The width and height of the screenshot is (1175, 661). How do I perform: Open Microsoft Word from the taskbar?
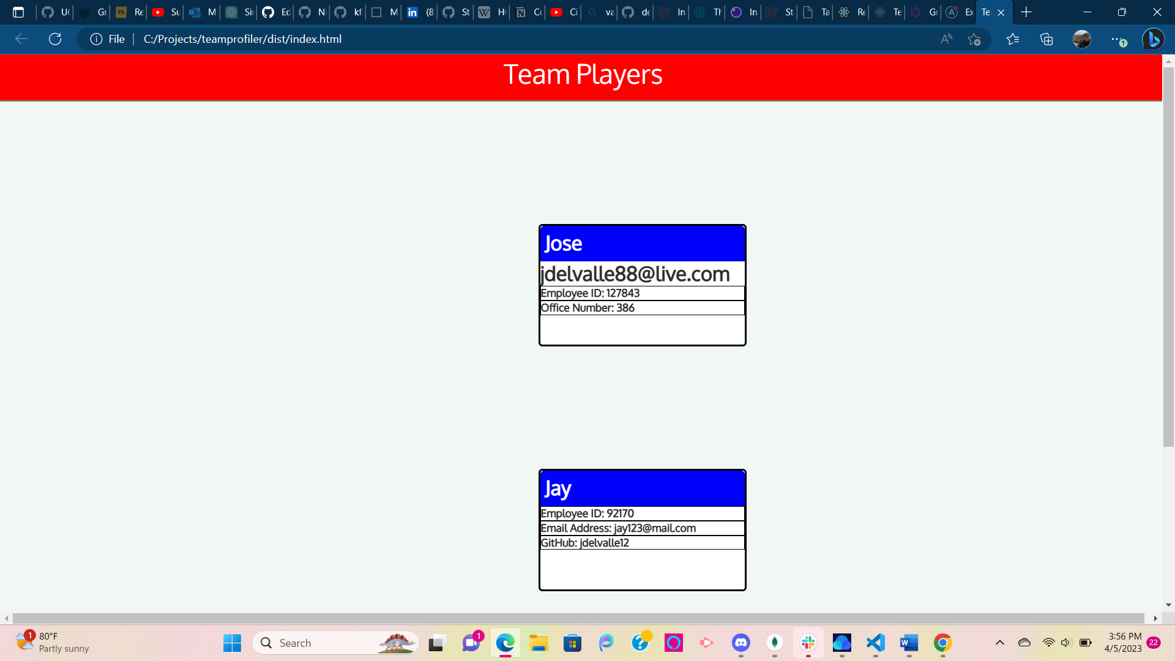click(x=909, y=643)
